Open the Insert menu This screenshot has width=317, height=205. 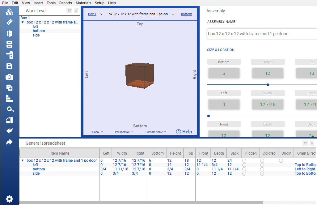click(38, 3)
